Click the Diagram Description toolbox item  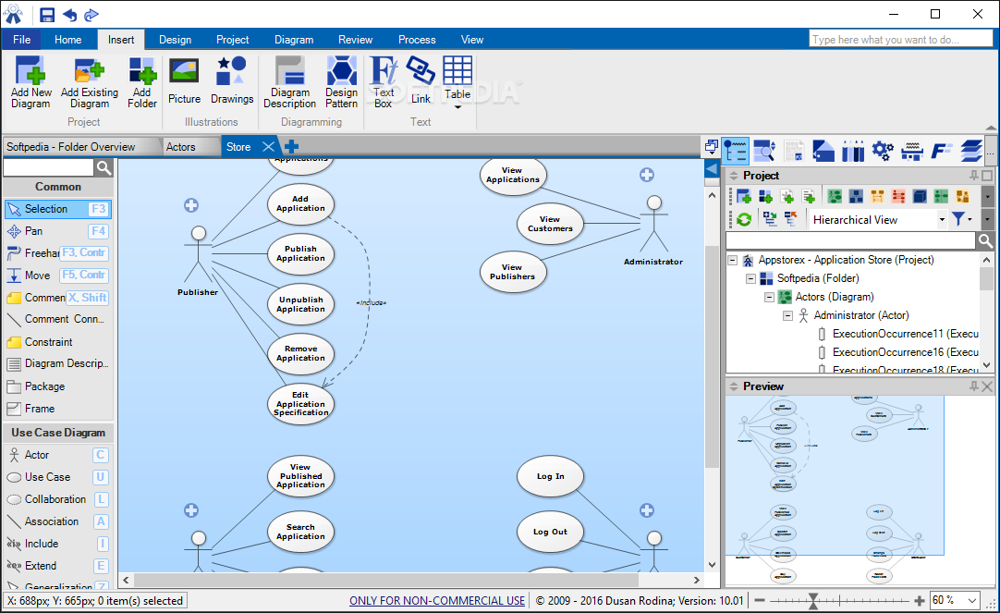tap(57, 363)
